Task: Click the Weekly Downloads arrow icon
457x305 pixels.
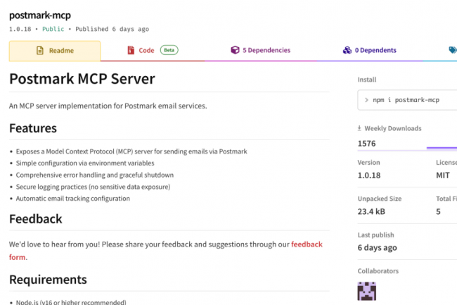Action: click(360, 129)
